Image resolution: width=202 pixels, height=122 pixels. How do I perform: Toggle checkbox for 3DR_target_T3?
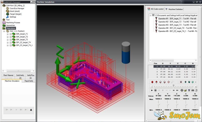tap(11, 40)
